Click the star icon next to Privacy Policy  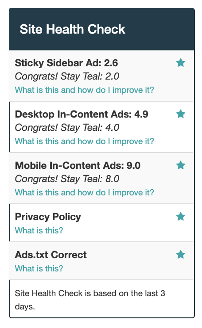pyautogui.click(x=180, y=217)
